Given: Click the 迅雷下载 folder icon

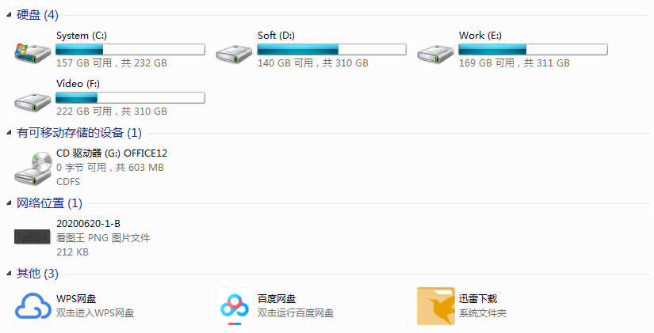Looking at the screenshot, I should (436, 306).
